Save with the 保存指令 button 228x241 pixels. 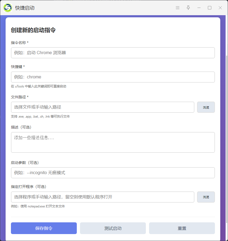tap(44, 228)
